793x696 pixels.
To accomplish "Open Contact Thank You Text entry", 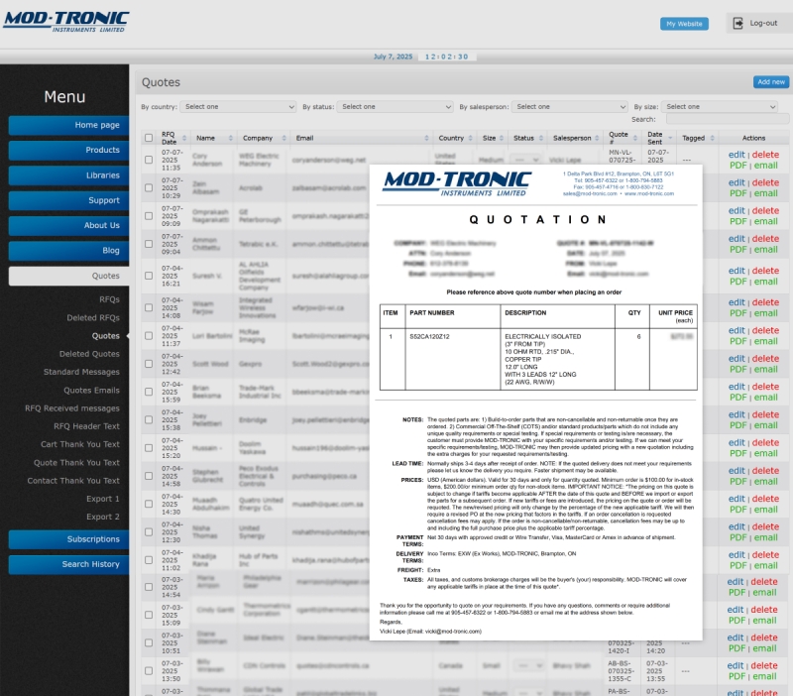I will 73,481.
